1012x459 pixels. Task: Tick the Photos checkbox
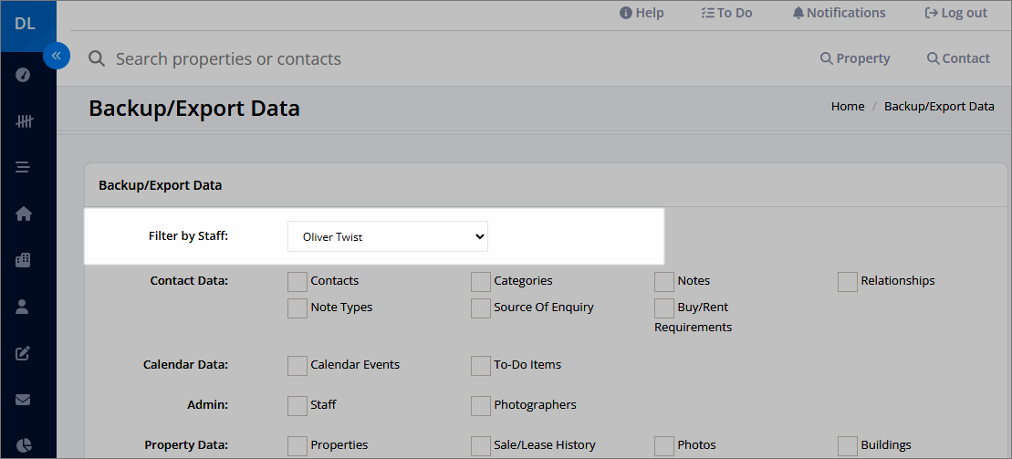click(x=664, y=446)
